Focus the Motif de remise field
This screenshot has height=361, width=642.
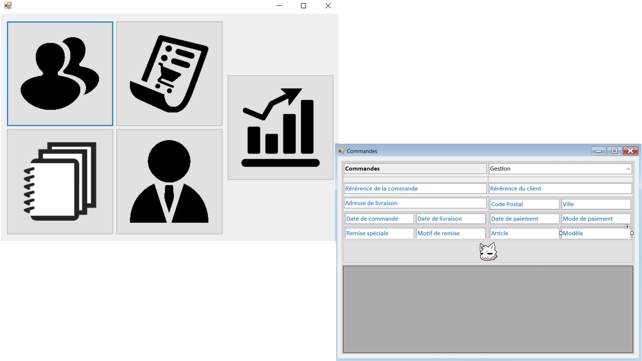[x=451, y=233]
